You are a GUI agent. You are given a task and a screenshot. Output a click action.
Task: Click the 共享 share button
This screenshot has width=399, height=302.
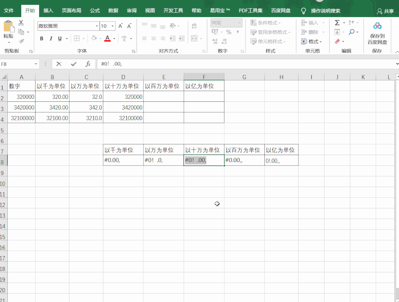point(386,11)
